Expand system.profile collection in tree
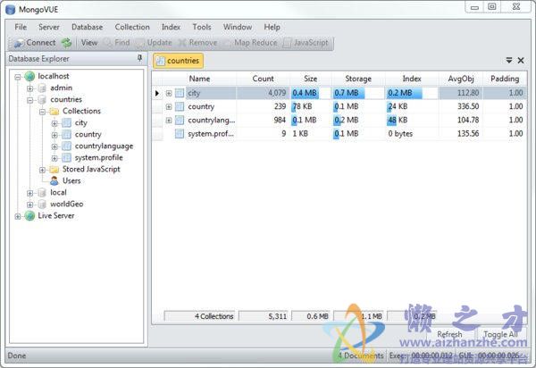This screenshot has height=368, width=536. point(54,158)
